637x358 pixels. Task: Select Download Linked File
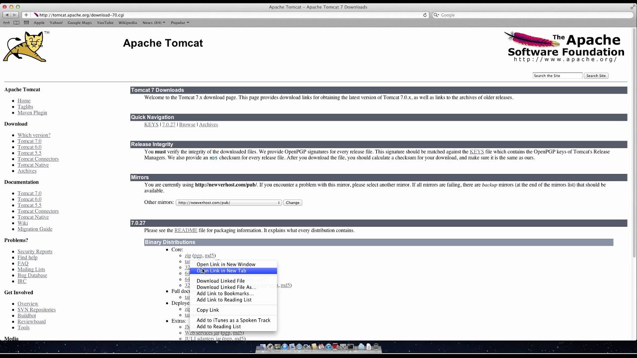pos(233,281)
